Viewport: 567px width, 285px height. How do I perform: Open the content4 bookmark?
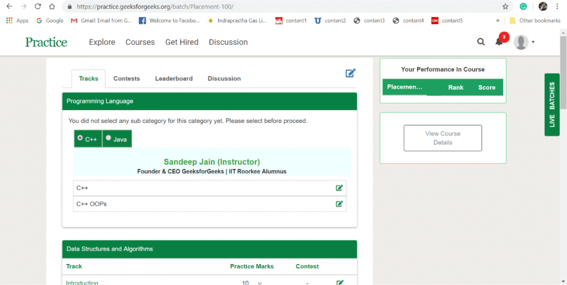click(x=408, y=20)
